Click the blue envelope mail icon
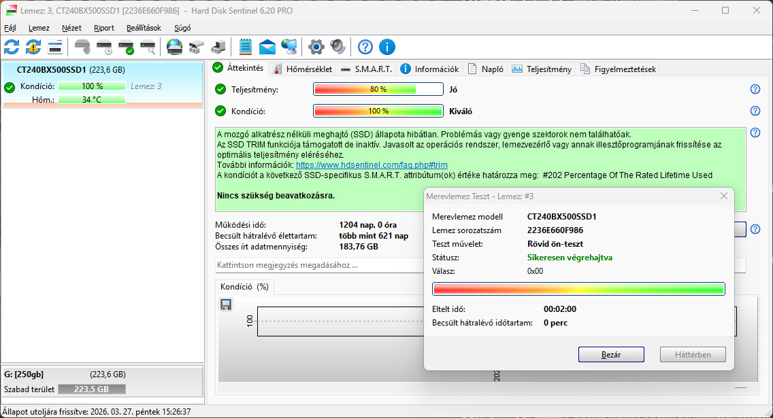The image size is (773, 418). [x=267, y=48]
